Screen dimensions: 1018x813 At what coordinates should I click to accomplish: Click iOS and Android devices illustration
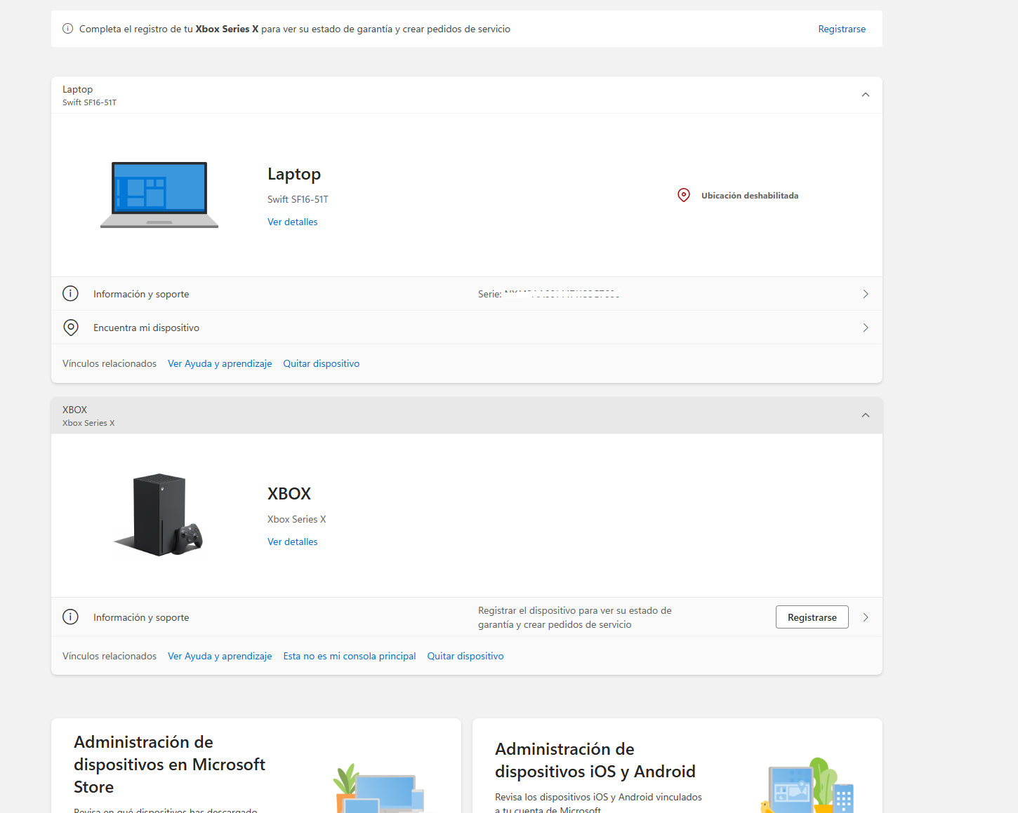click(x=807, y=785)
